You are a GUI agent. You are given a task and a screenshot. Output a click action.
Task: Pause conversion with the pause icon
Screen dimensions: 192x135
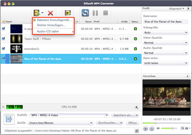[x=95, y=13]
